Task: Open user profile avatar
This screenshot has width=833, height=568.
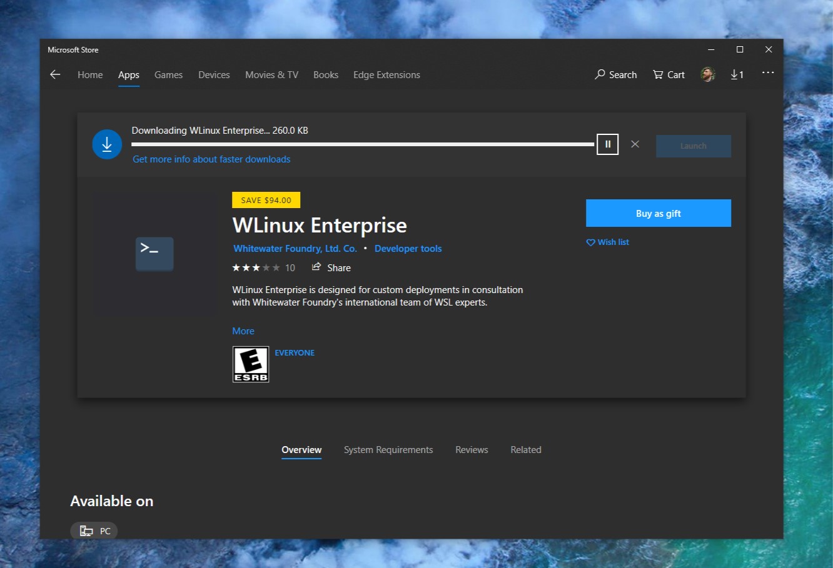Action: (708, 74)
